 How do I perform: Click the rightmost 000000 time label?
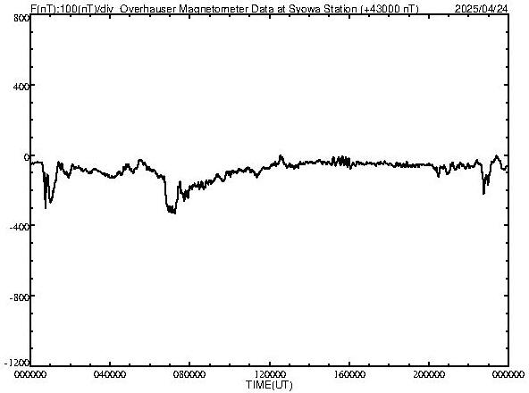click(x=508, y=374)
